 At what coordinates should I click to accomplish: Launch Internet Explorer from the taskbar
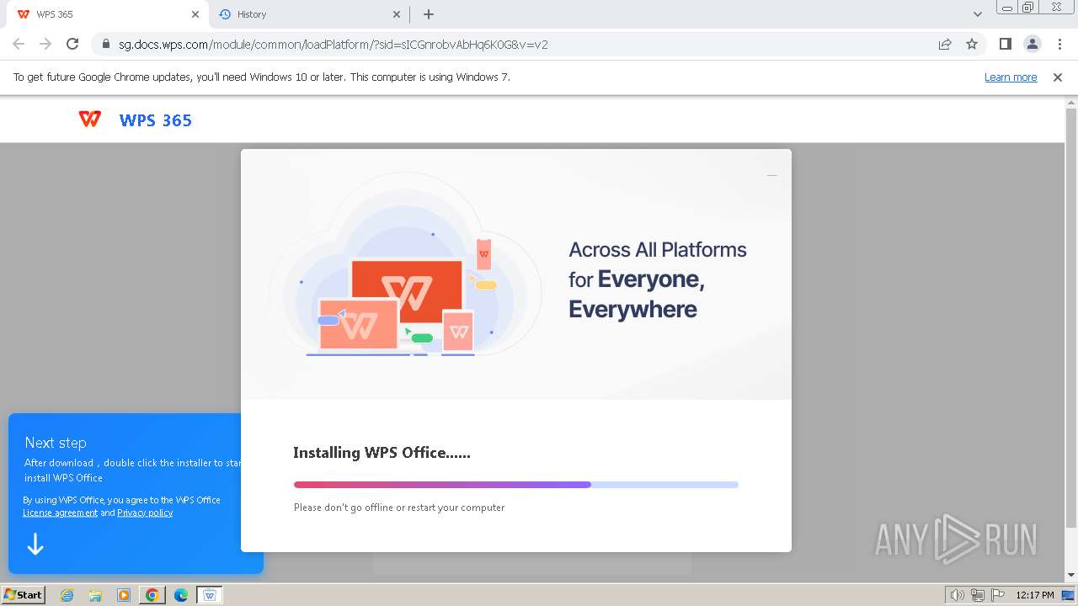67,595
